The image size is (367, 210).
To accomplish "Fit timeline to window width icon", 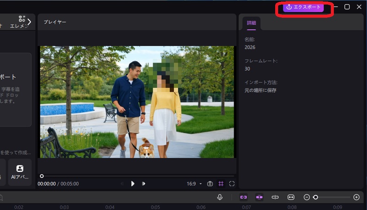I will tap(291, 197).
